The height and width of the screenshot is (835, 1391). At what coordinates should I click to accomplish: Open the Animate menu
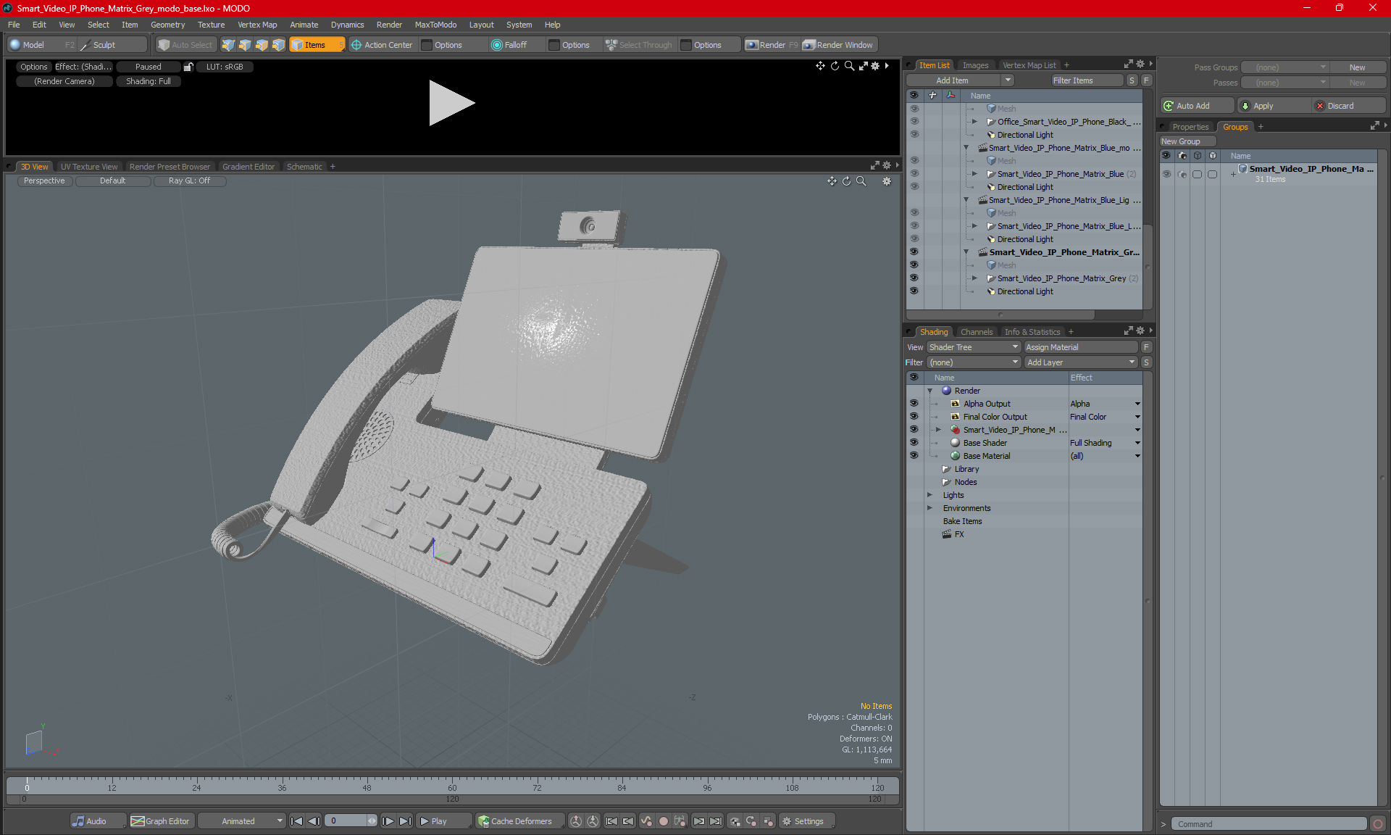(x=304, y=25)
